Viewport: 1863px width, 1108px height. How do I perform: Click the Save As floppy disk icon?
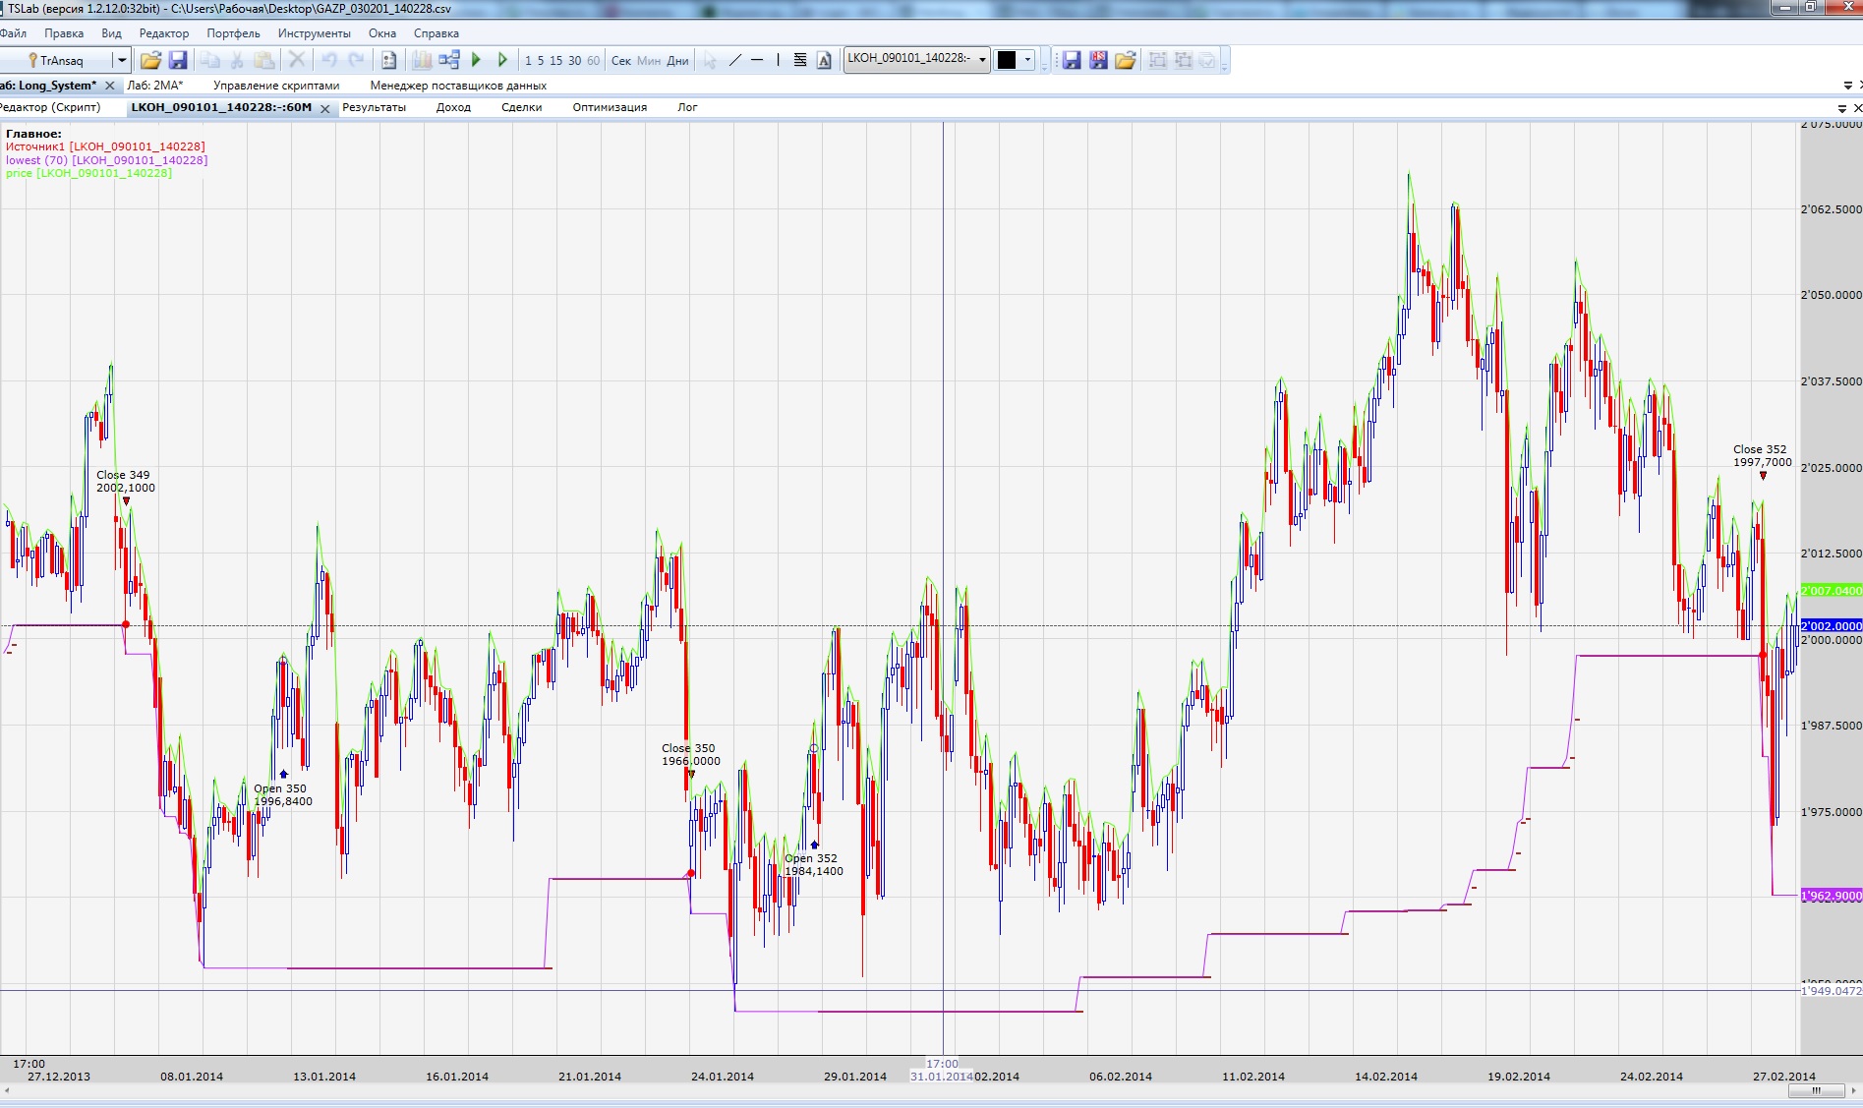(1098, 60)
